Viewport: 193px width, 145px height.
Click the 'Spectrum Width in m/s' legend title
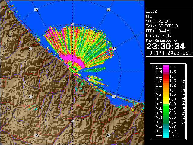pyautogui.click(x=183, y=101)
